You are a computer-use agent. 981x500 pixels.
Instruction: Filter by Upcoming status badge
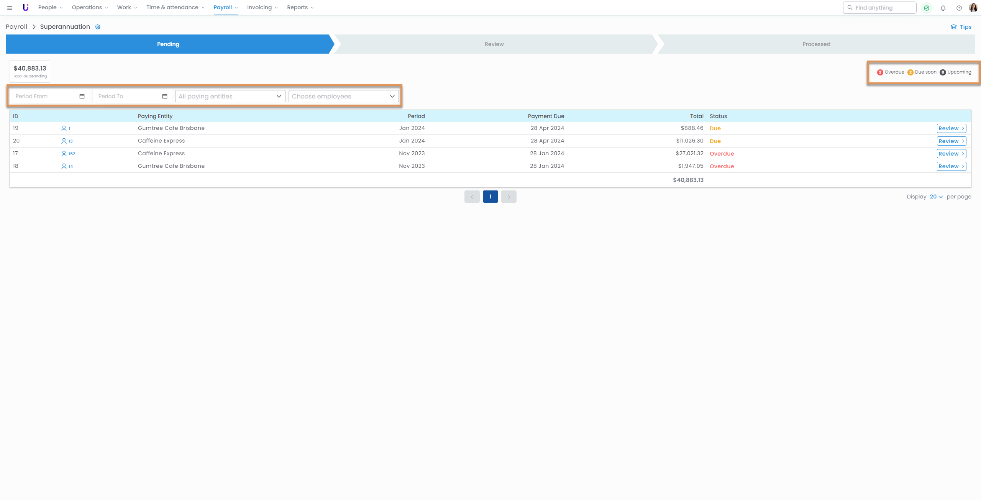click(956, 72)
